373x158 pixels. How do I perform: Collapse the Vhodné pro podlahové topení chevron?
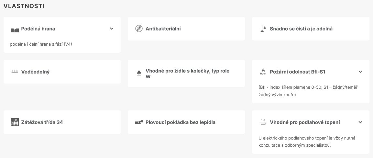click(360, 122)
